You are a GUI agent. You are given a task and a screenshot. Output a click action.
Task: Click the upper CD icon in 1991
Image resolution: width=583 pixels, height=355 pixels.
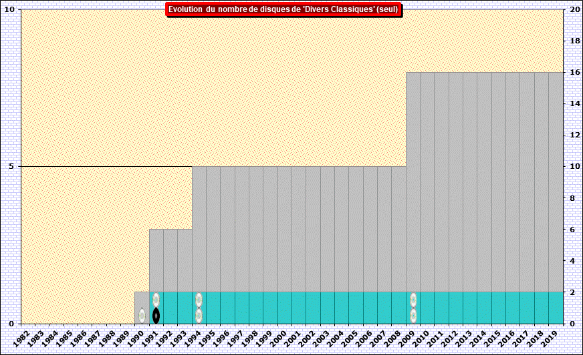(x=156, y=300)
